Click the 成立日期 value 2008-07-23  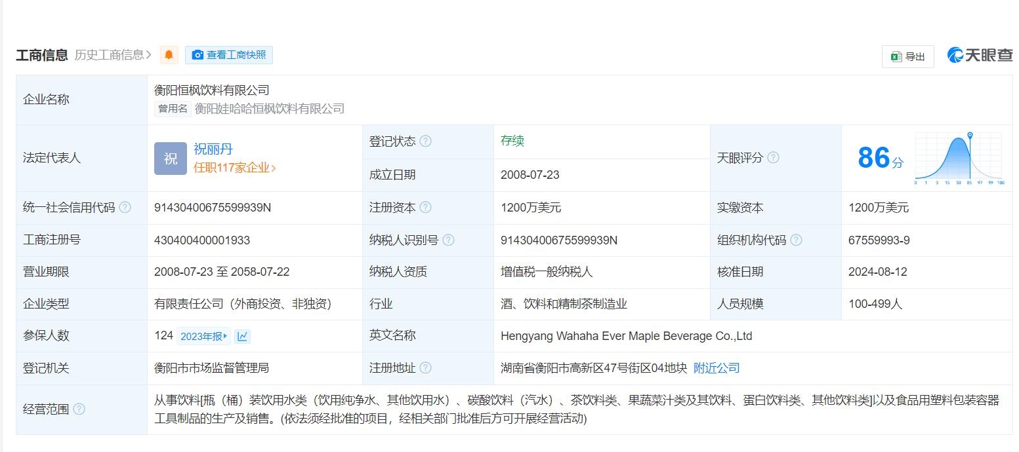point(530,175)
